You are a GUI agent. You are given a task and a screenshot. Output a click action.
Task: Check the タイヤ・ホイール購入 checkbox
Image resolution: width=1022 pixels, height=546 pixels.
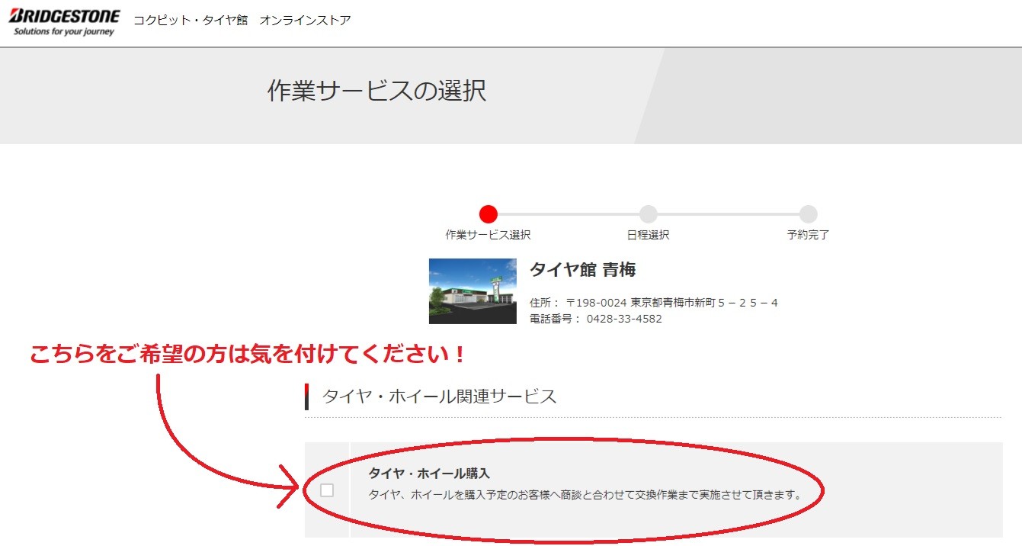327,490
